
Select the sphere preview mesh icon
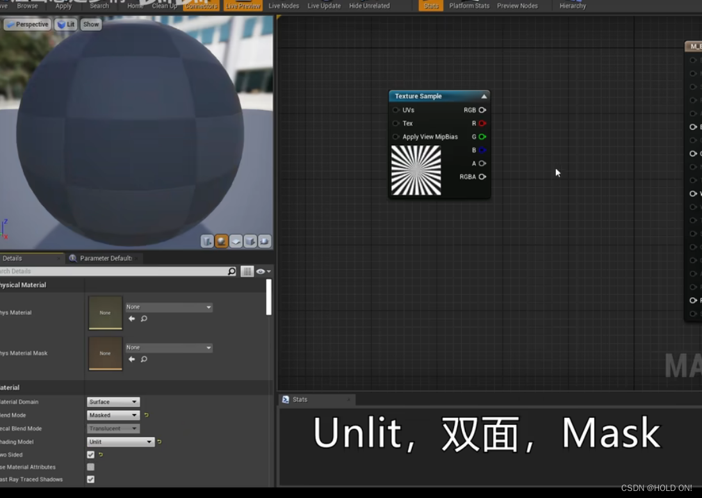tap(221, 241)
